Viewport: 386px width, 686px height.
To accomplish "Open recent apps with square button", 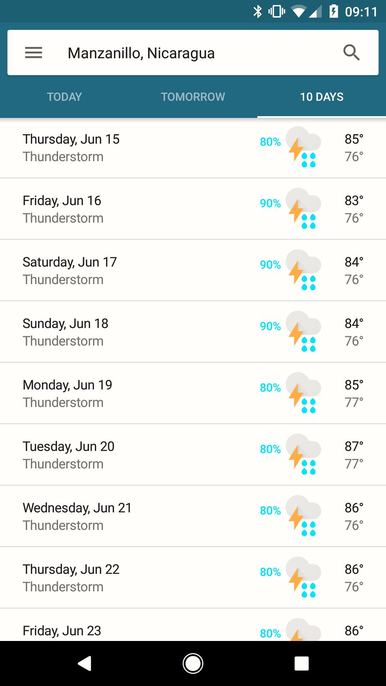I will 302,663.
